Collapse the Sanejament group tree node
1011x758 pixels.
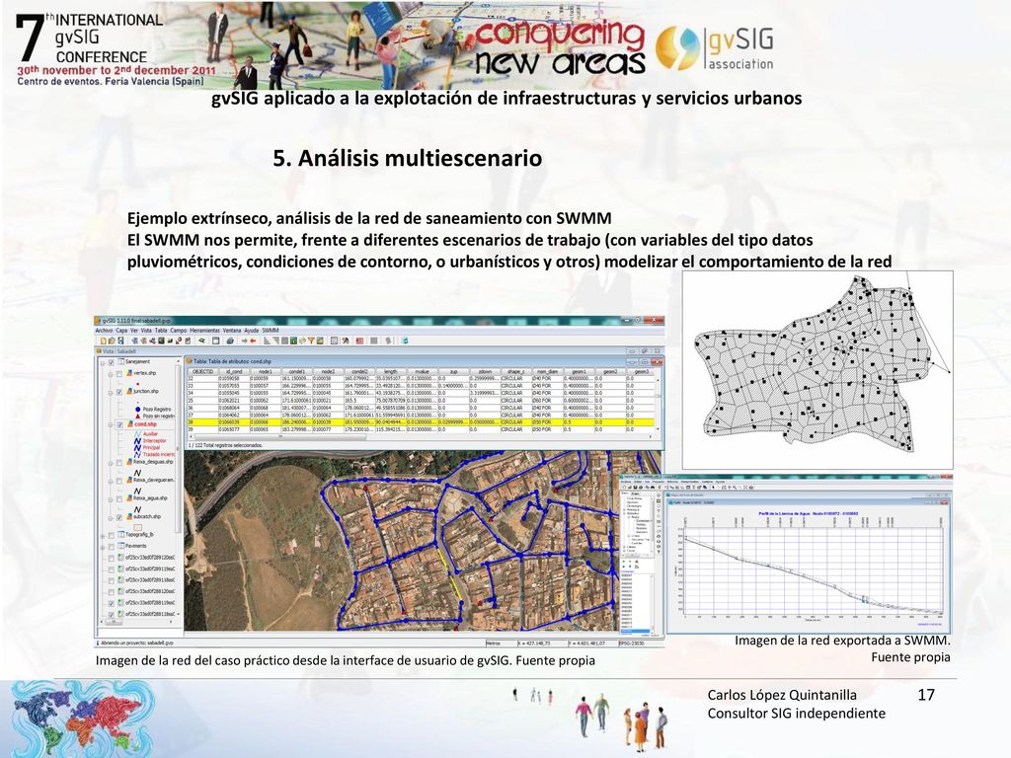point(103,363)
